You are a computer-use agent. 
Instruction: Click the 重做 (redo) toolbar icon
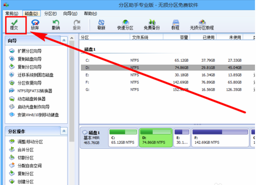pos(77,25)
